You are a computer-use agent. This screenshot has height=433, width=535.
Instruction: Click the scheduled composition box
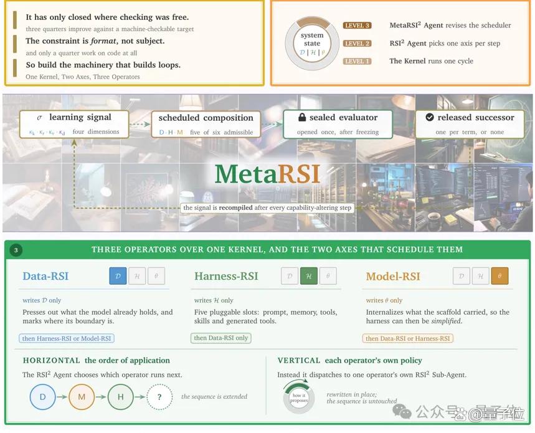(x=206, y=125)
